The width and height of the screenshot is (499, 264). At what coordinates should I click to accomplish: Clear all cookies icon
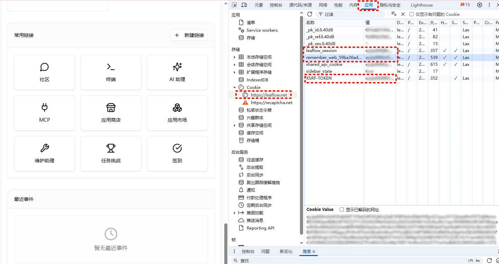tap(394, 14)
